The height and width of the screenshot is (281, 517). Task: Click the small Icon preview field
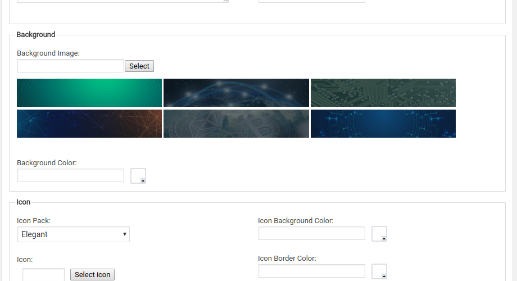point(44,274)
